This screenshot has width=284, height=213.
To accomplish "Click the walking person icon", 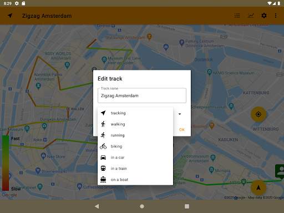I will tap(103, 124).
